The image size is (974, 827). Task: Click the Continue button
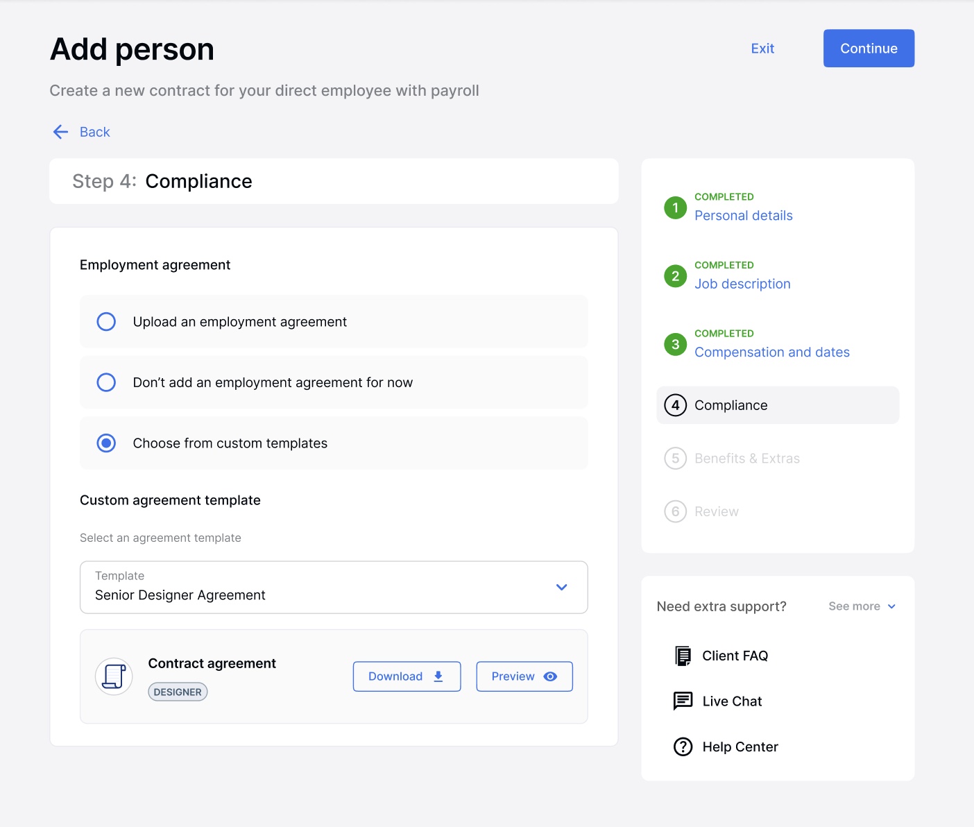pyautogui.click(x=869, y=49)
